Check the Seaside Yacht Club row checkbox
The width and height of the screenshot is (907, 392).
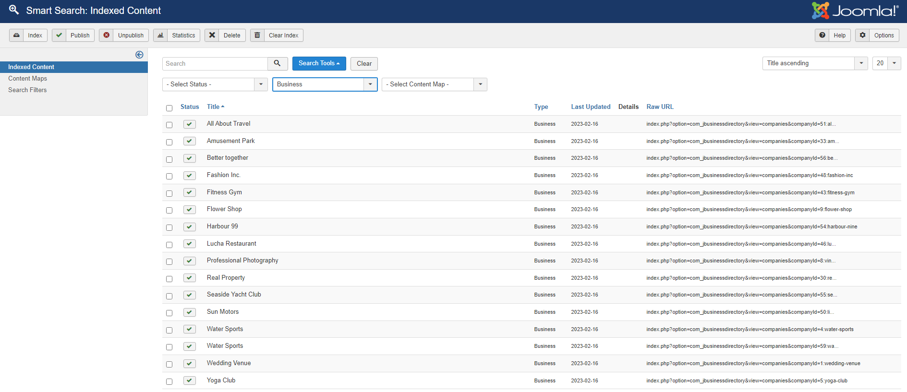(x=169, y=296)
